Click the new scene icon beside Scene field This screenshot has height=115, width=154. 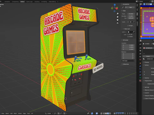pos(152,1)
